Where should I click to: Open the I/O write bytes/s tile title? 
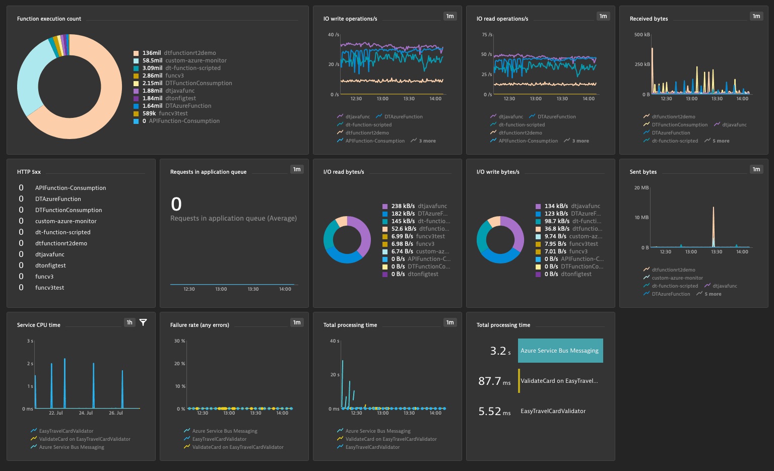pos(498,172)
